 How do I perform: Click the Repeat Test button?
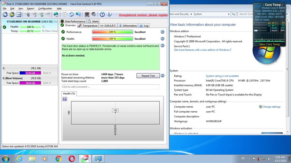point(148,76)
